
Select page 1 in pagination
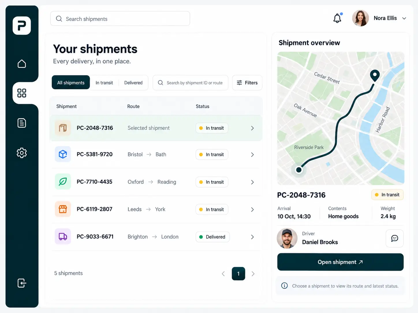coord(238,274)
